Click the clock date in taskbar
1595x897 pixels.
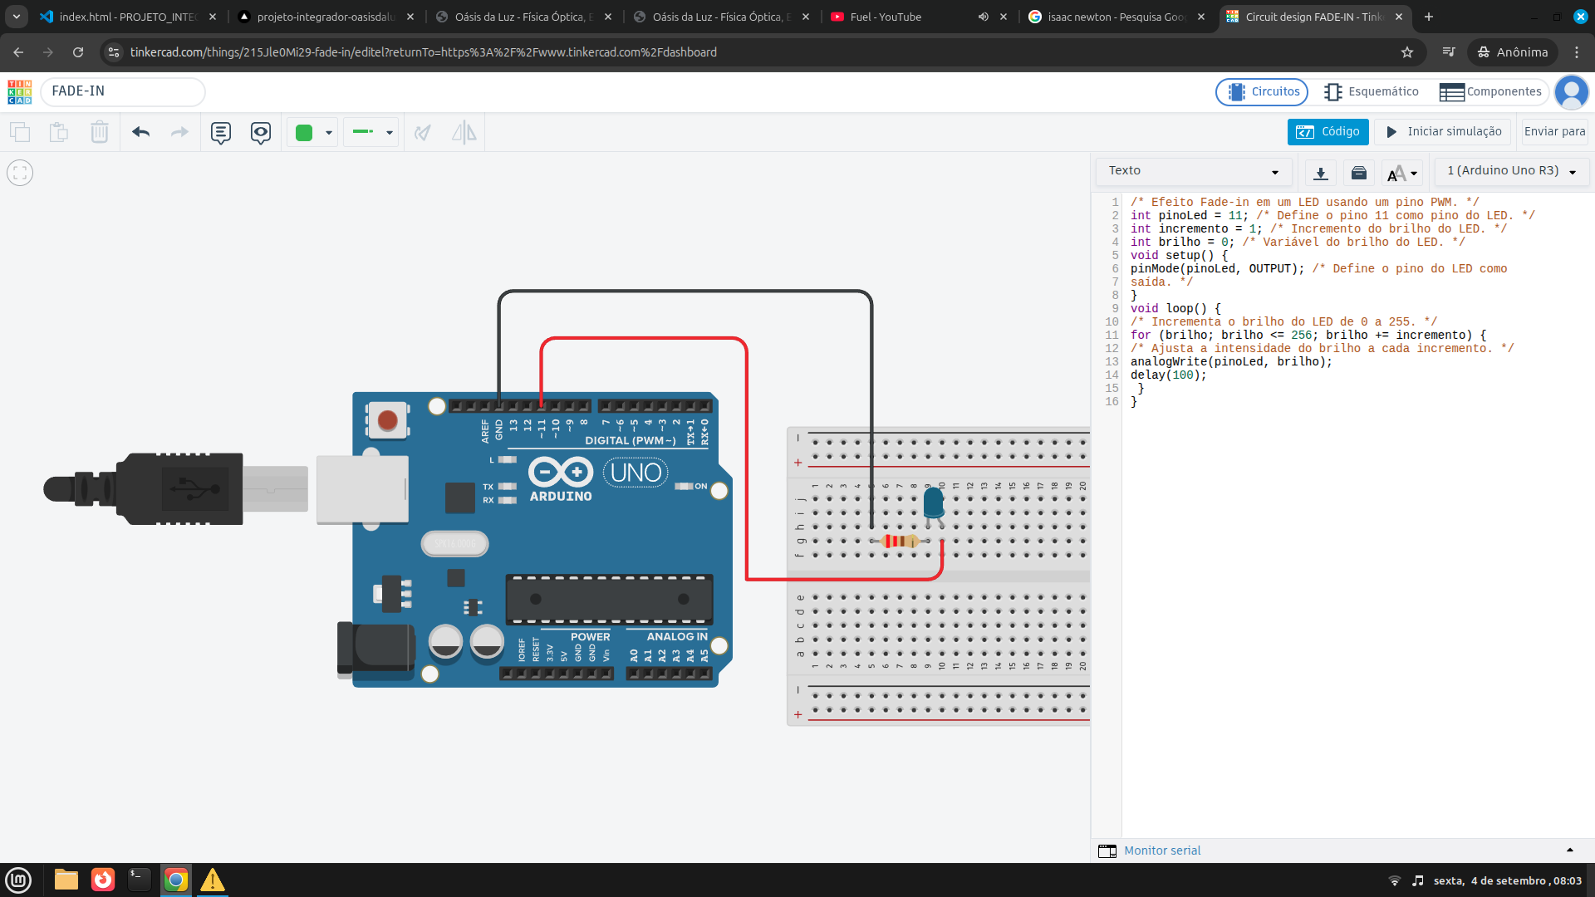tap(1508, 880)
